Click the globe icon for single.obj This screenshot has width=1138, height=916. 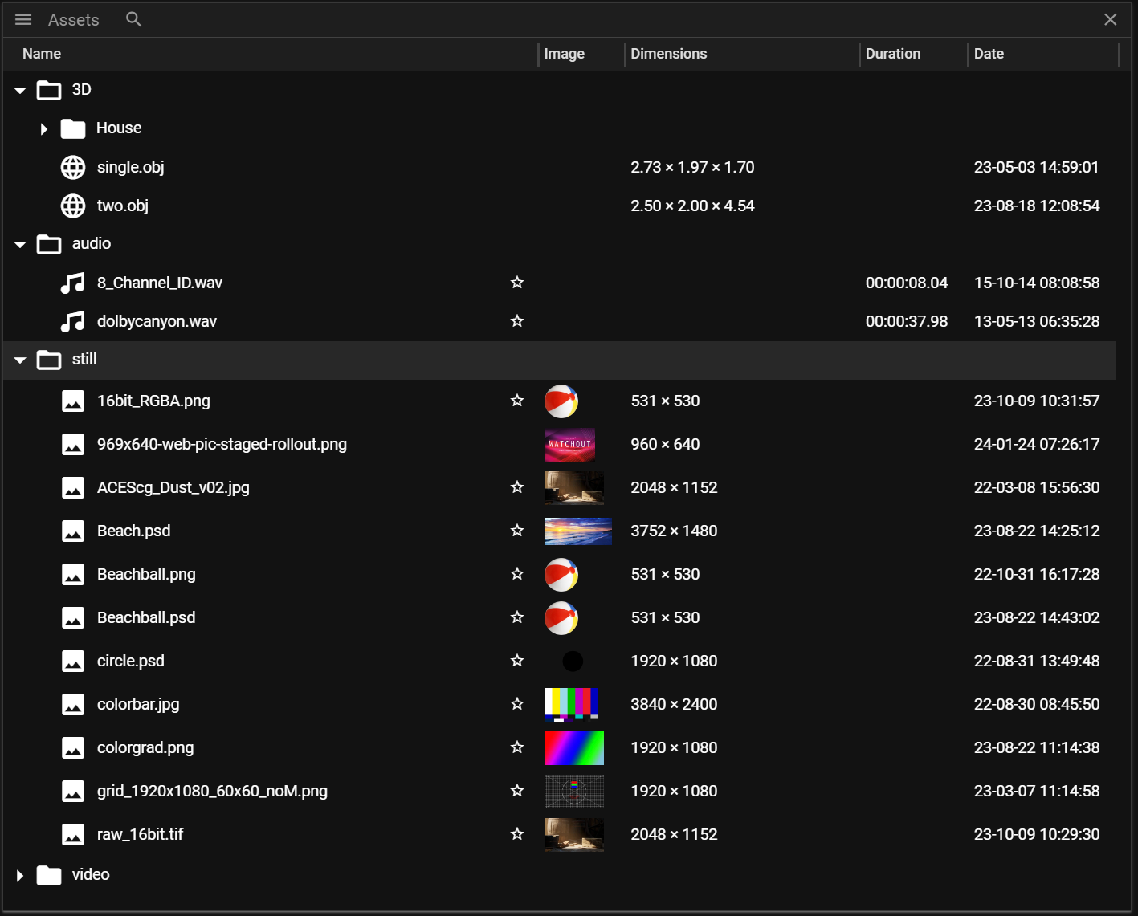point(73,167)
